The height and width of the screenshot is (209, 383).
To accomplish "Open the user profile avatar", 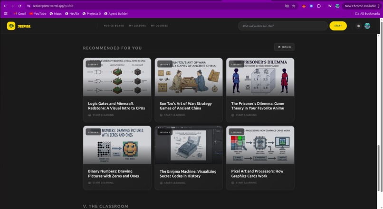I will pos(367,26).
